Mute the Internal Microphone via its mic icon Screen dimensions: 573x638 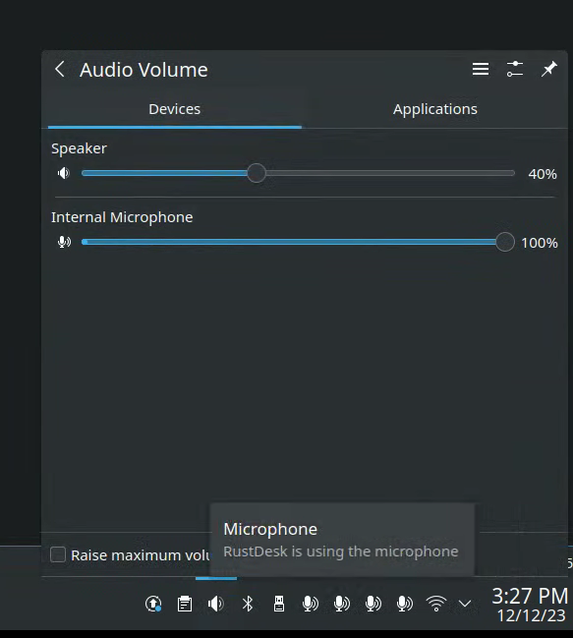[64, 242]
